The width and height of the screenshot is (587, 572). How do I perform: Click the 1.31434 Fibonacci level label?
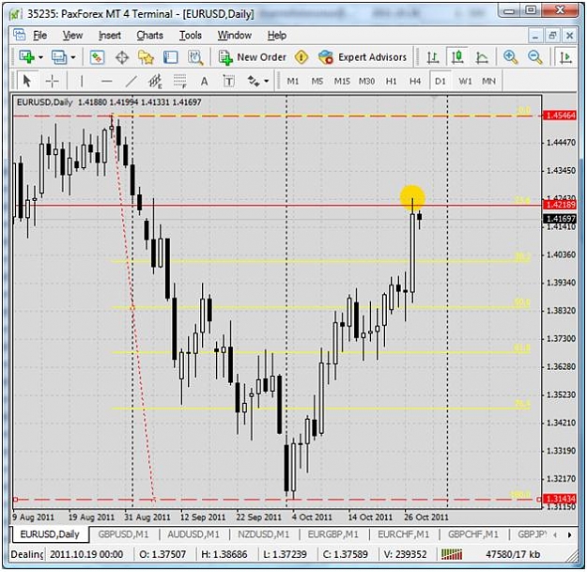pos(560,499)
